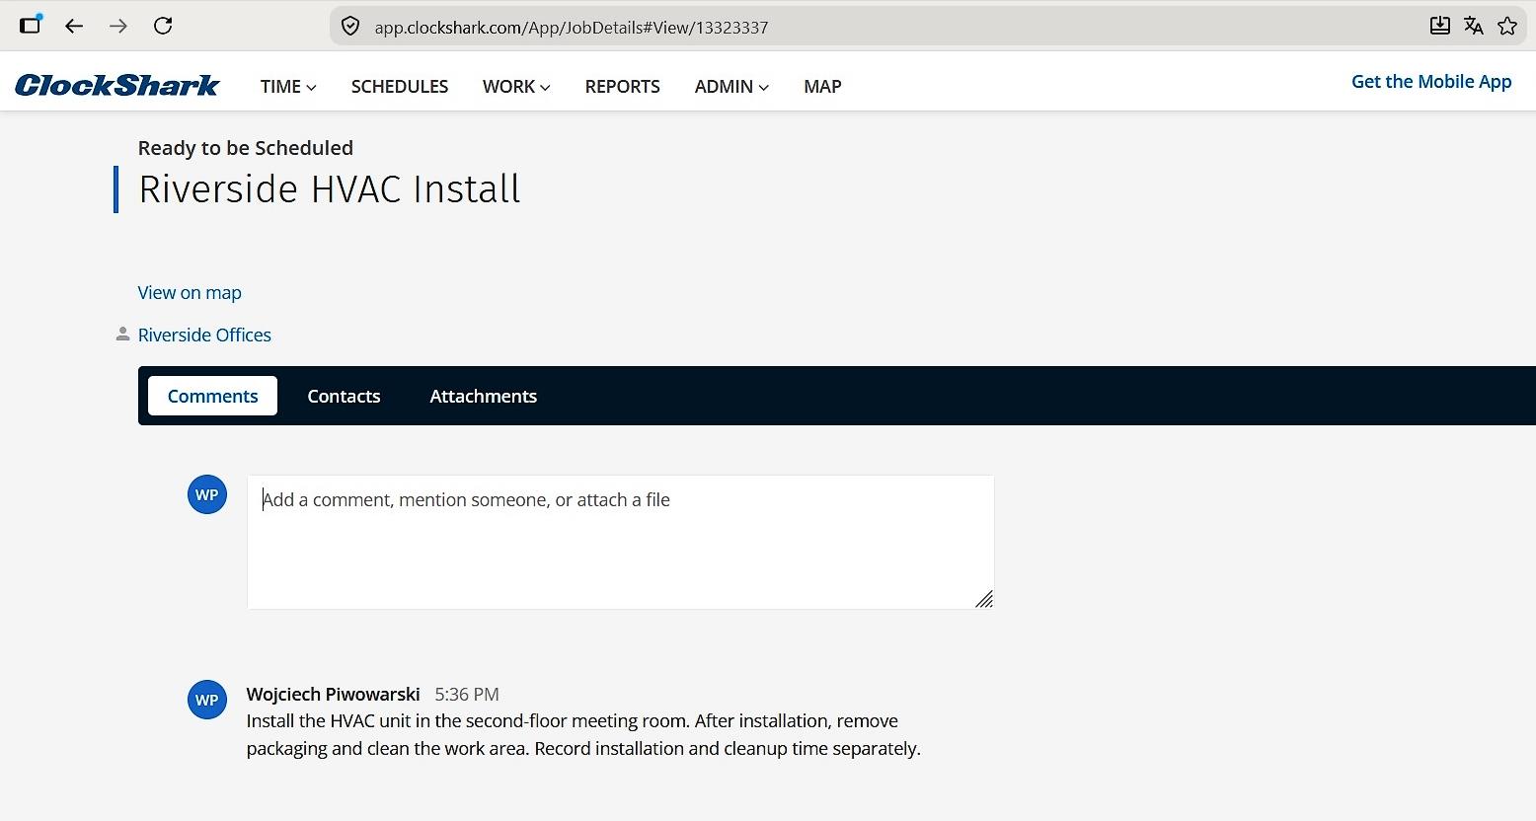Viewport: 1536px width, 821px height.
Task: Click the comment box resize handle
Action: [x=984, y=599]
